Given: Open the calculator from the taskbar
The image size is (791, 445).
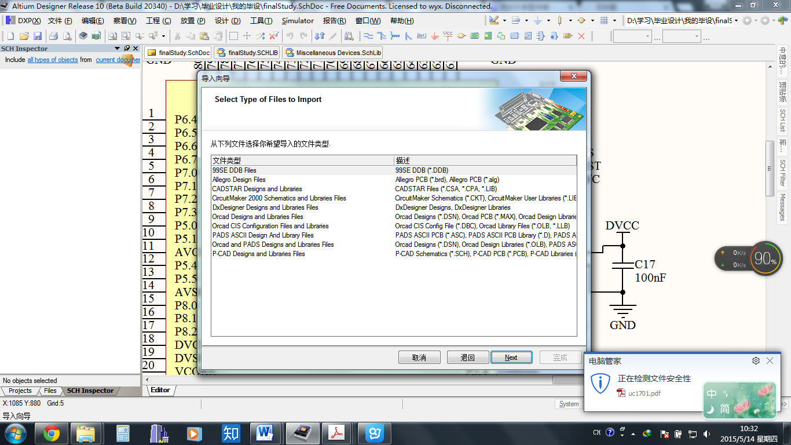Looking at the screenshot, I should [122, 433].
